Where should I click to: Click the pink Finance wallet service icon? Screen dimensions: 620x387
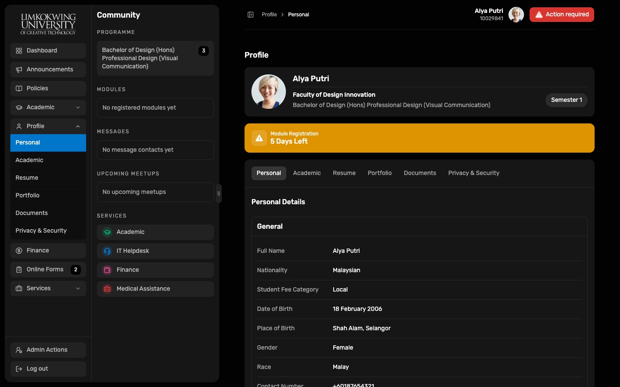pyautogui.click(x=107, y=270)
